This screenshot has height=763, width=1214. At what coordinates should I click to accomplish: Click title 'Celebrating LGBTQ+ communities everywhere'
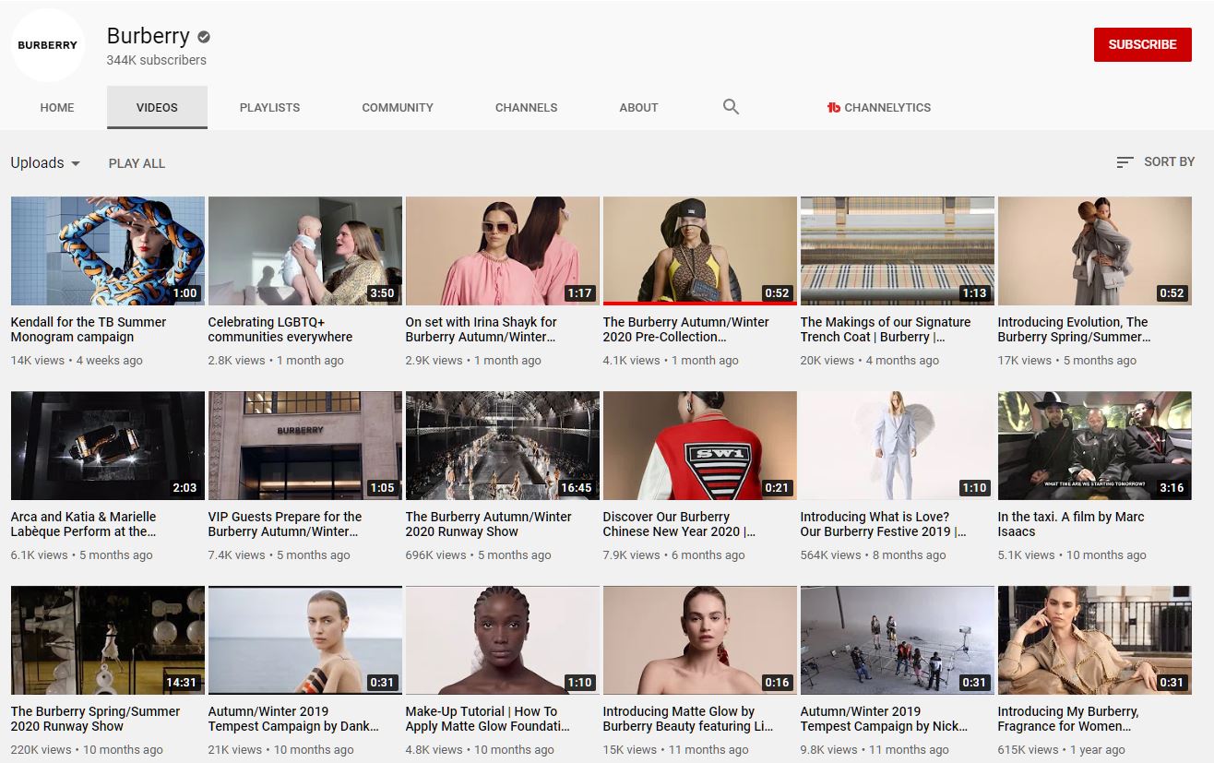click(x=280, y=329)
